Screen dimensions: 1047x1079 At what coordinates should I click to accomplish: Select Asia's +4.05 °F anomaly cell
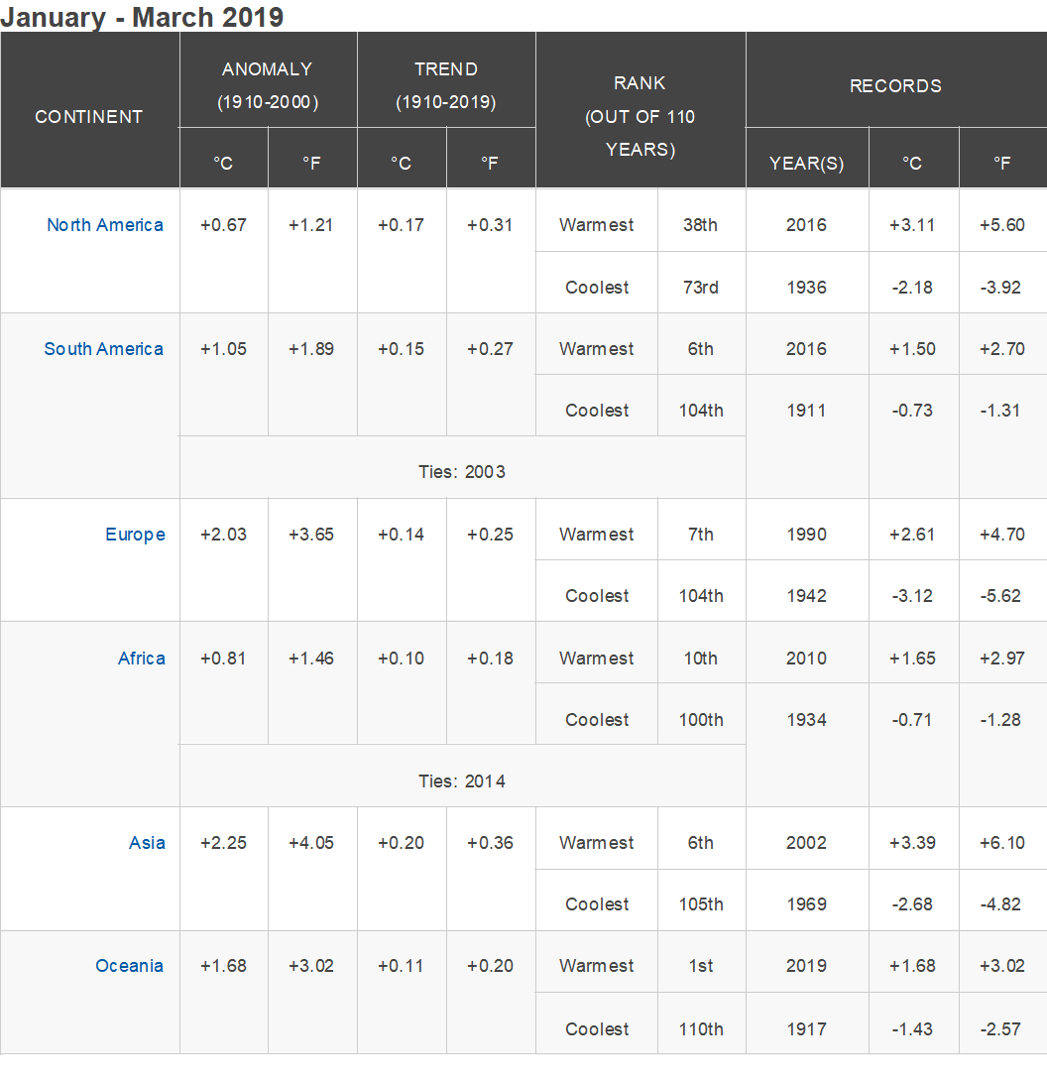point(311,843)
